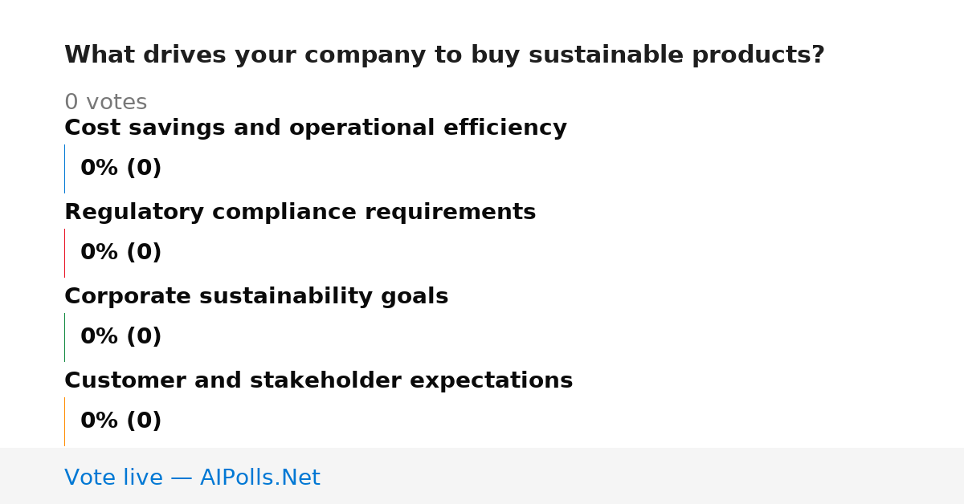Screen dimensions: 964x504
Task: Click the green bar for Corporate sustainability
Action: point(64,337)
